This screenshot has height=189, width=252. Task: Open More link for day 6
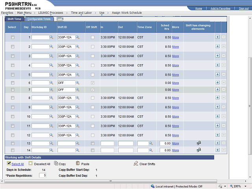(176, 83)
